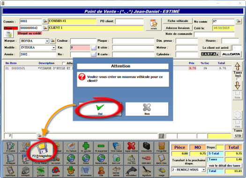This screenshot has height=178, width=246.
Task: Click the F12 Quitter exit icon
Action: point(161,147)
